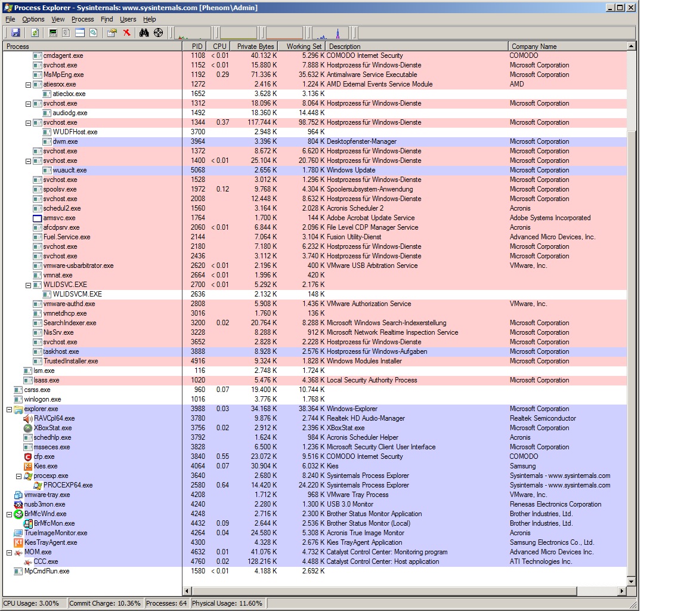Click the RAVCpl64.exe speaker icon

pyautogui.click(x=27, y=419)
